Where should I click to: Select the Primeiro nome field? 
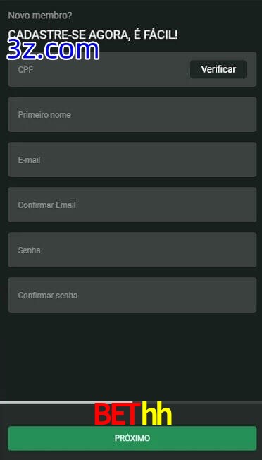[x=132, y=114]
